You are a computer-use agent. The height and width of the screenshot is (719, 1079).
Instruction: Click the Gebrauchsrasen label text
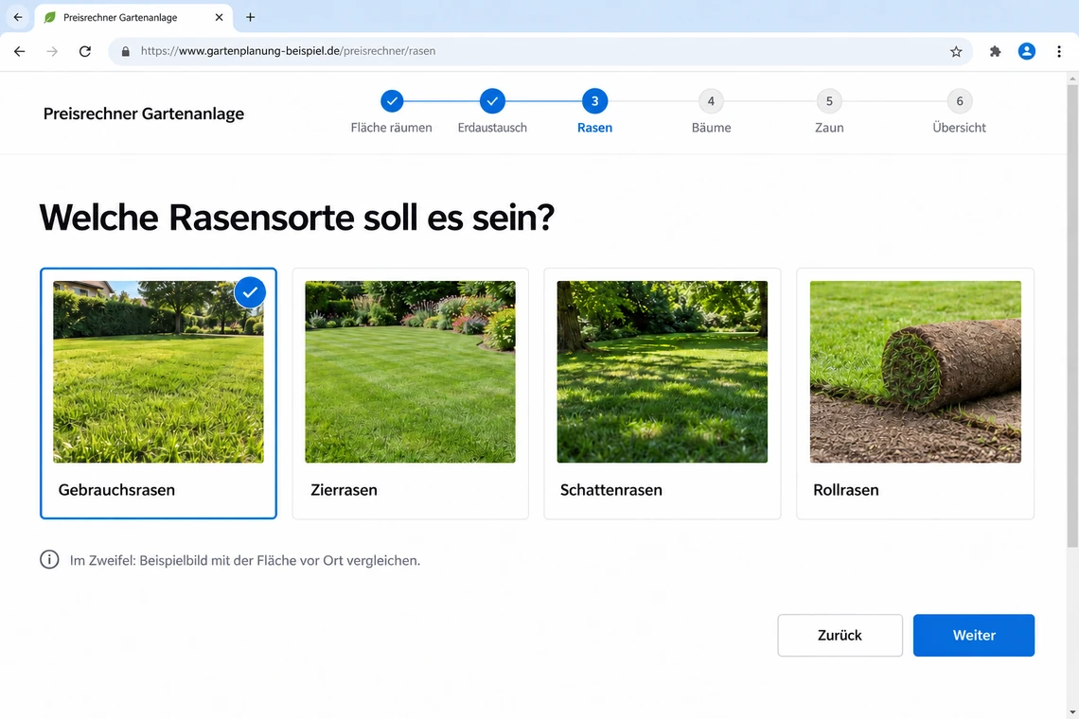coord(116,490)
